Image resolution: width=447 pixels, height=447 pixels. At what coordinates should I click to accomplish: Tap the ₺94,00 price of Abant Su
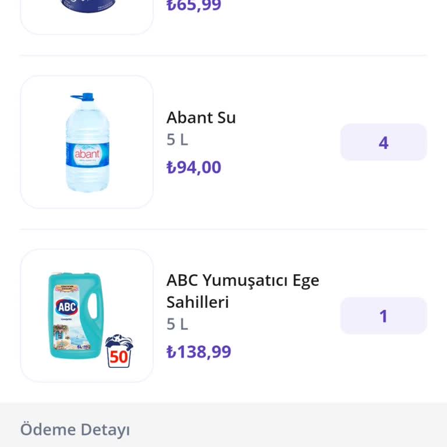pyautogui.click(x=194, y=168)
